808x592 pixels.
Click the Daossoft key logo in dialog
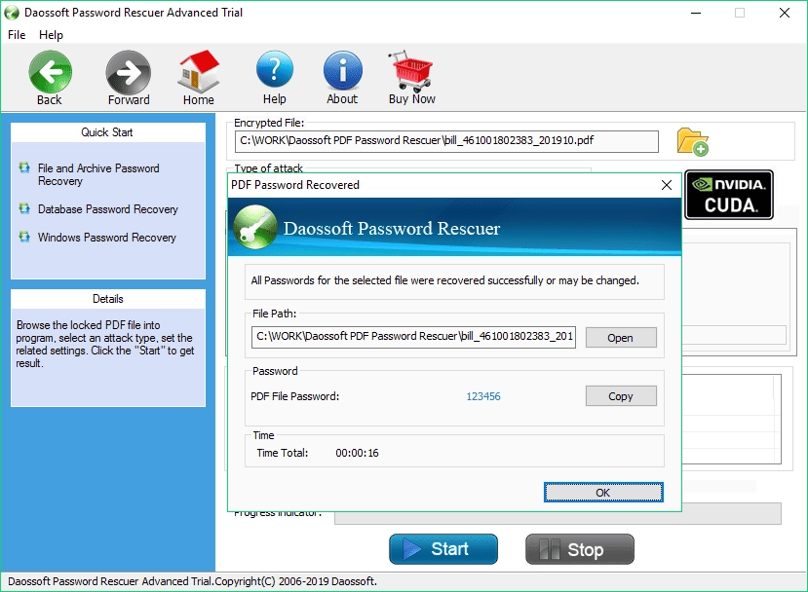coord(255,227)
